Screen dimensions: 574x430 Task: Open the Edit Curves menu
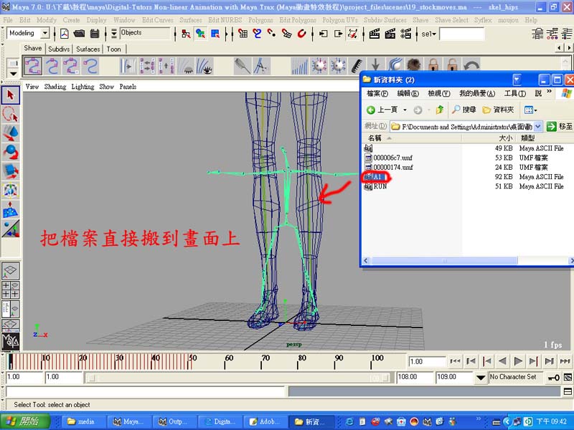(158, 20)
